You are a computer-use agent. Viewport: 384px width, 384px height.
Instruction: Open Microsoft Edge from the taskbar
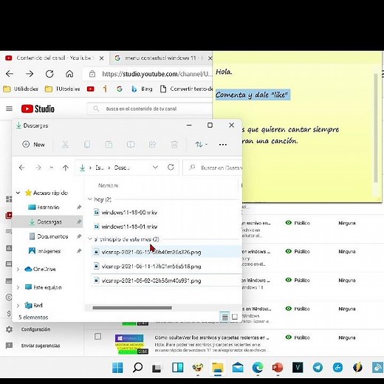coord(258,368)
